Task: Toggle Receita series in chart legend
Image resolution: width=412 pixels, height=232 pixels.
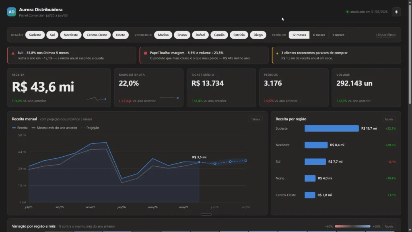Action: click(x=20, y=128)
